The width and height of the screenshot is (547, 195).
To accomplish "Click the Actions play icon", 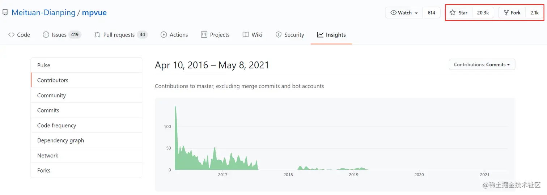I will click(164, 35).
